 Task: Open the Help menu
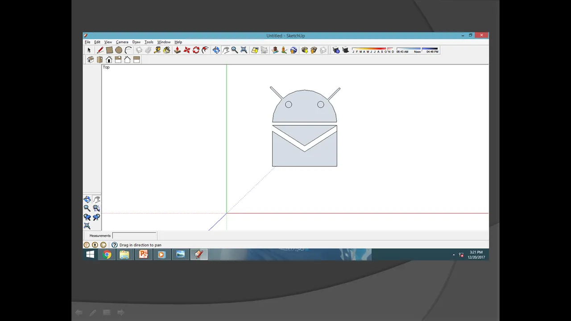(x=178, y=42)
